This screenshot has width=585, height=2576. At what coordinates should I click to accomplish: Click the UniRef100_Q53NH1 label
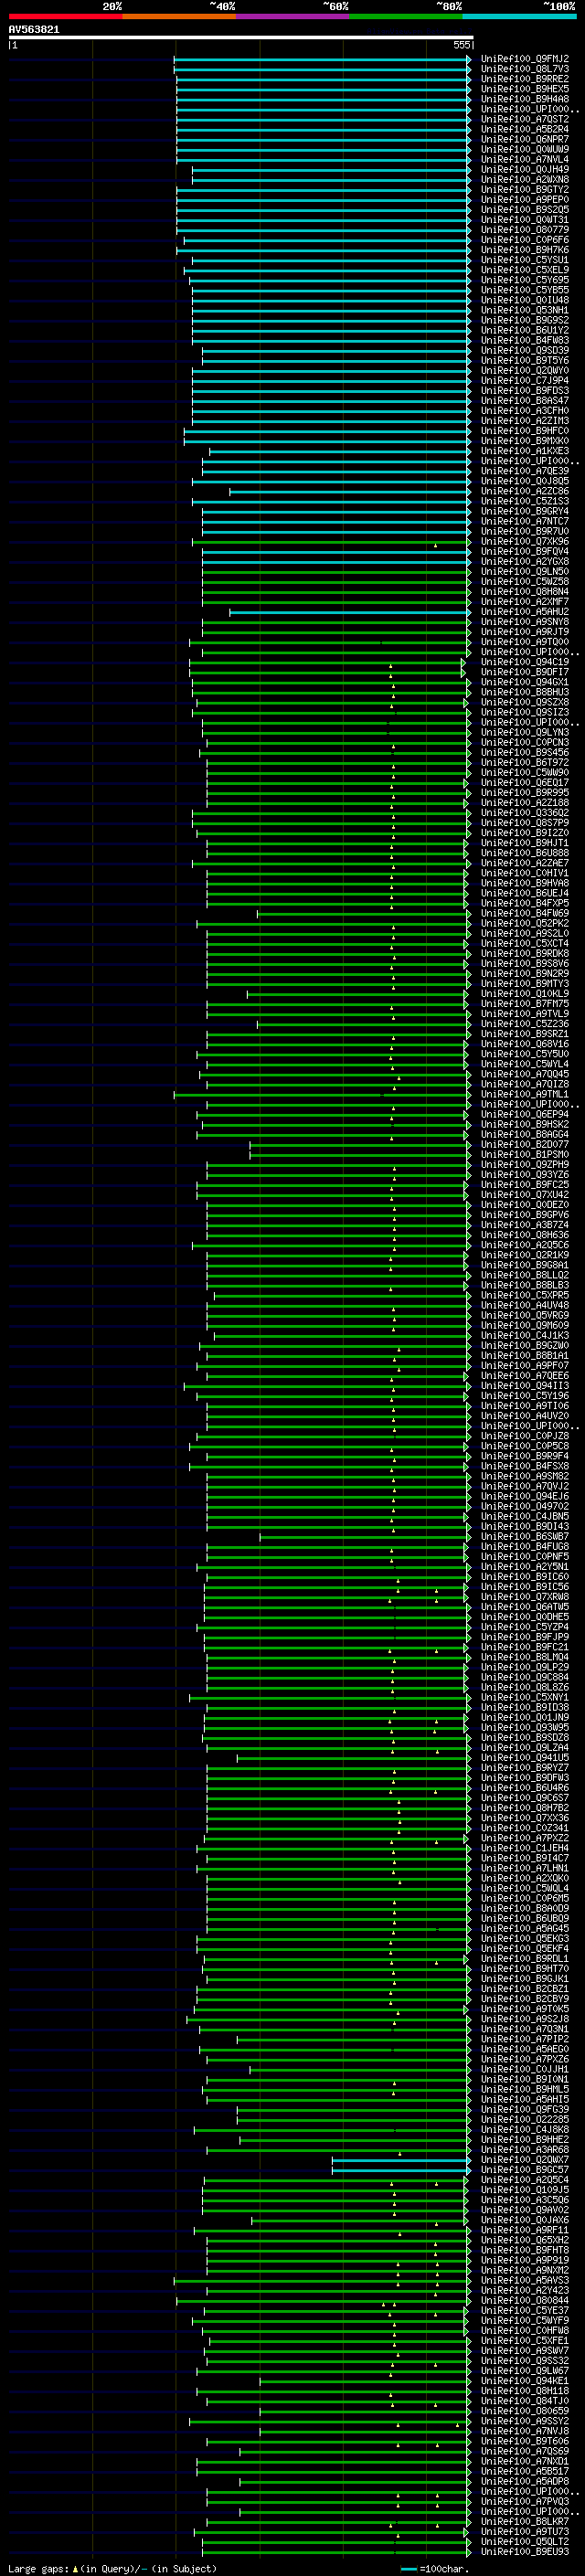[x=525, y=311]
